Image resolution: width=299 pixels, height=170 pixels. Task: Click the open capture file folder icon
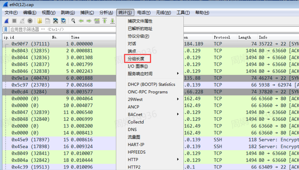[x=40, y=21]
